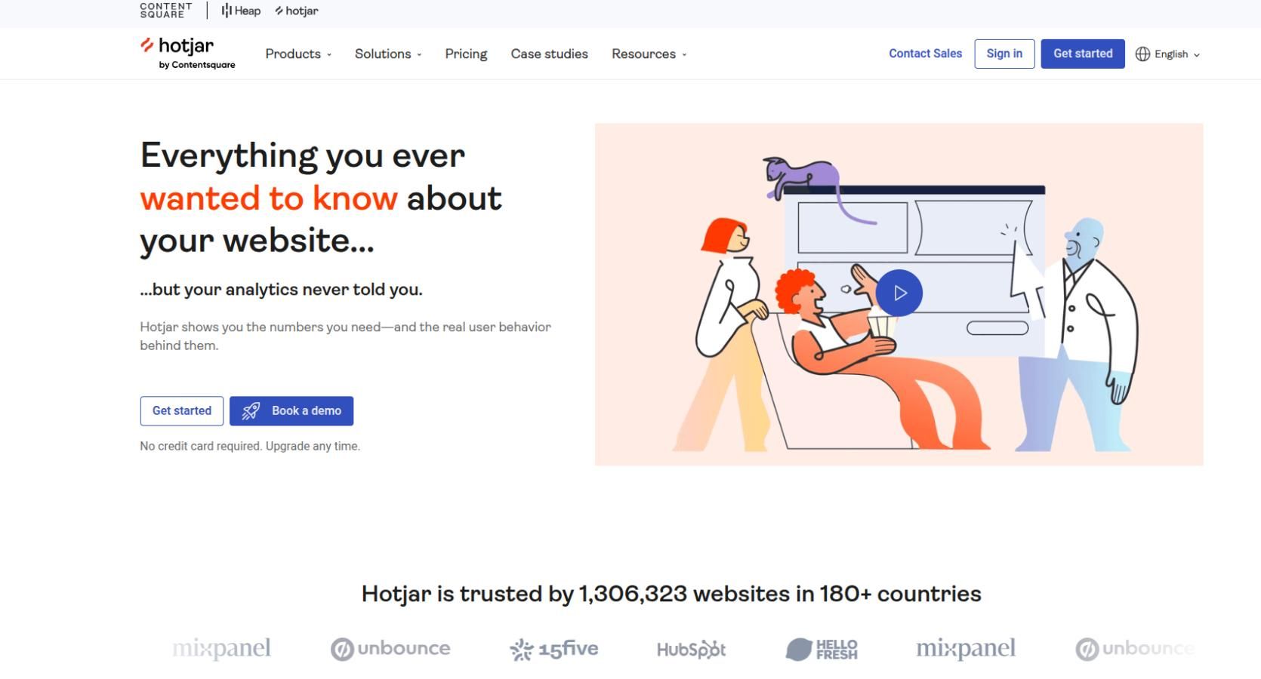Click the hero section Get started button
The width and height of the screenshot is (1261, 679).
(181, 410)
